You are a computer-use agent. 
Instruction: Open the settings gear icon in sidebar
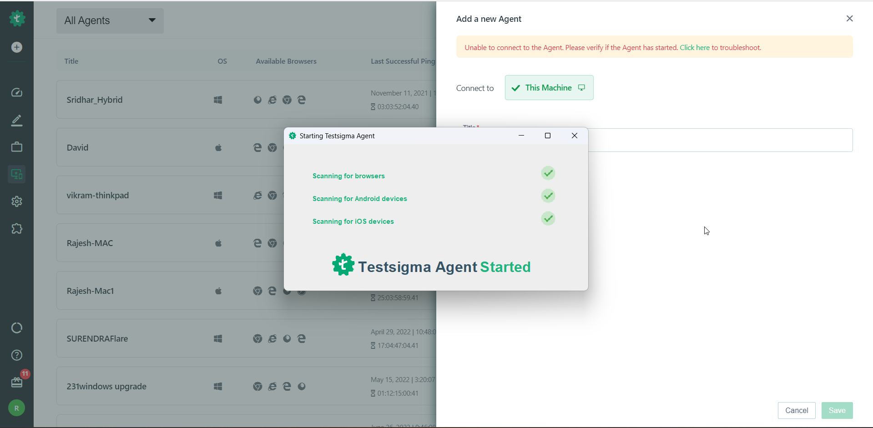point(17,201)
